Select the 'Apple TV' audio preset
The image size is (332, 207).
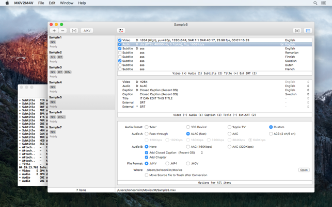click(229, 127)
